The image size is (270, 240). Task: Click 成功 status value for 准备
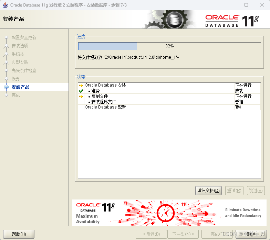click(239, 91)
